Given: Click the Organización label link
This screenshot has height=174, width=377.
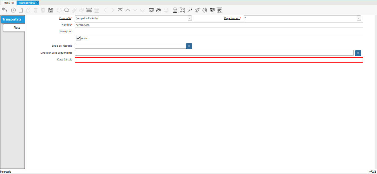Looking at the screenshot, I should 232,18.
